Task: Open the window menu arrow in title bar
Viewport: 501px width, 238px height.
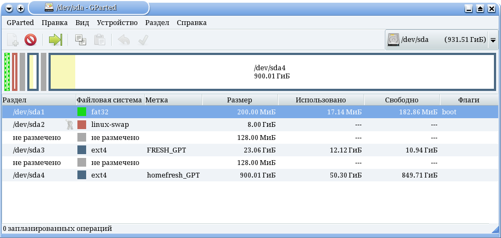Action: pyautogui.click(x=9, y=9)
